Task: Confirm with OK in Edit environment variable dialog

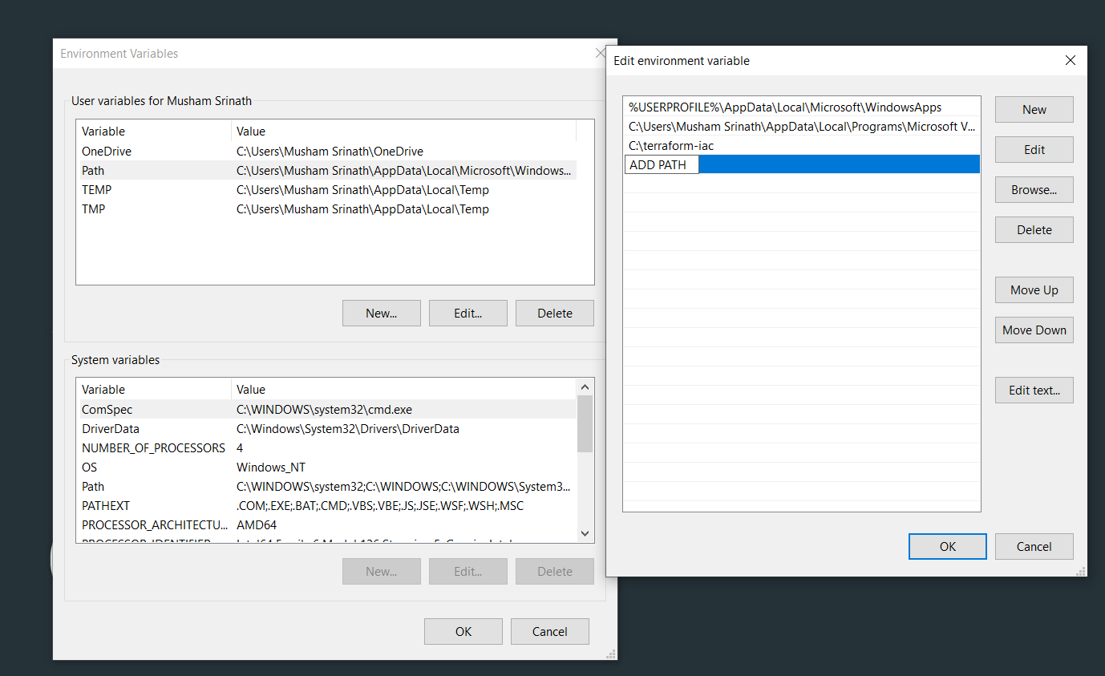Action: pyautogui.click(x=948, y=547)
